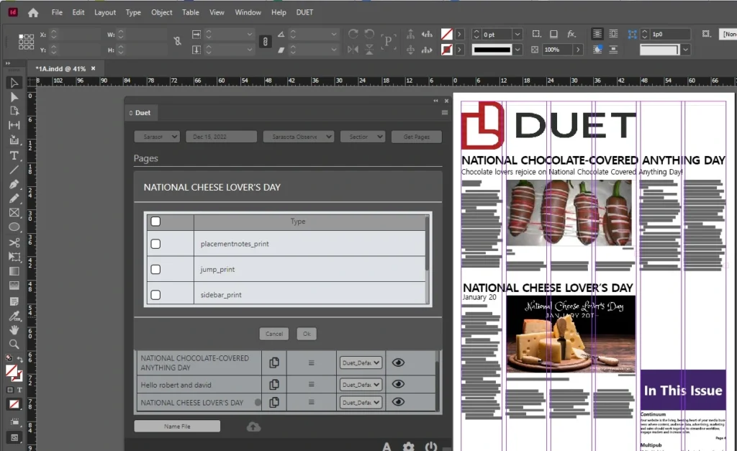
Task: Pick the Scissors tool
Action: pyautogui.click(x=14, y=242)
